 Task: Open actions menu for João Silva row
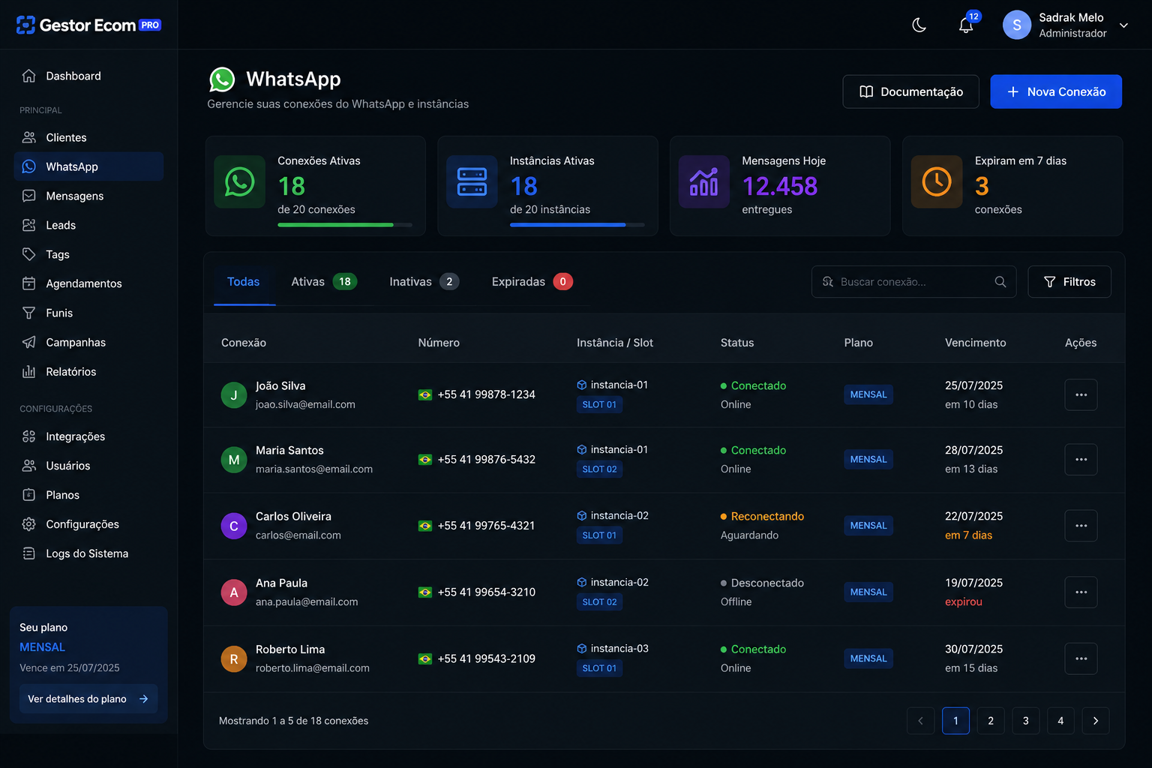pyautogui.click(x=1081, y=394)
